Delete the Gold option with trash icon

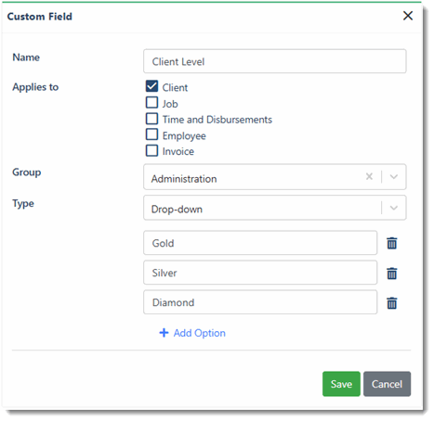click(x=391, y=243)
